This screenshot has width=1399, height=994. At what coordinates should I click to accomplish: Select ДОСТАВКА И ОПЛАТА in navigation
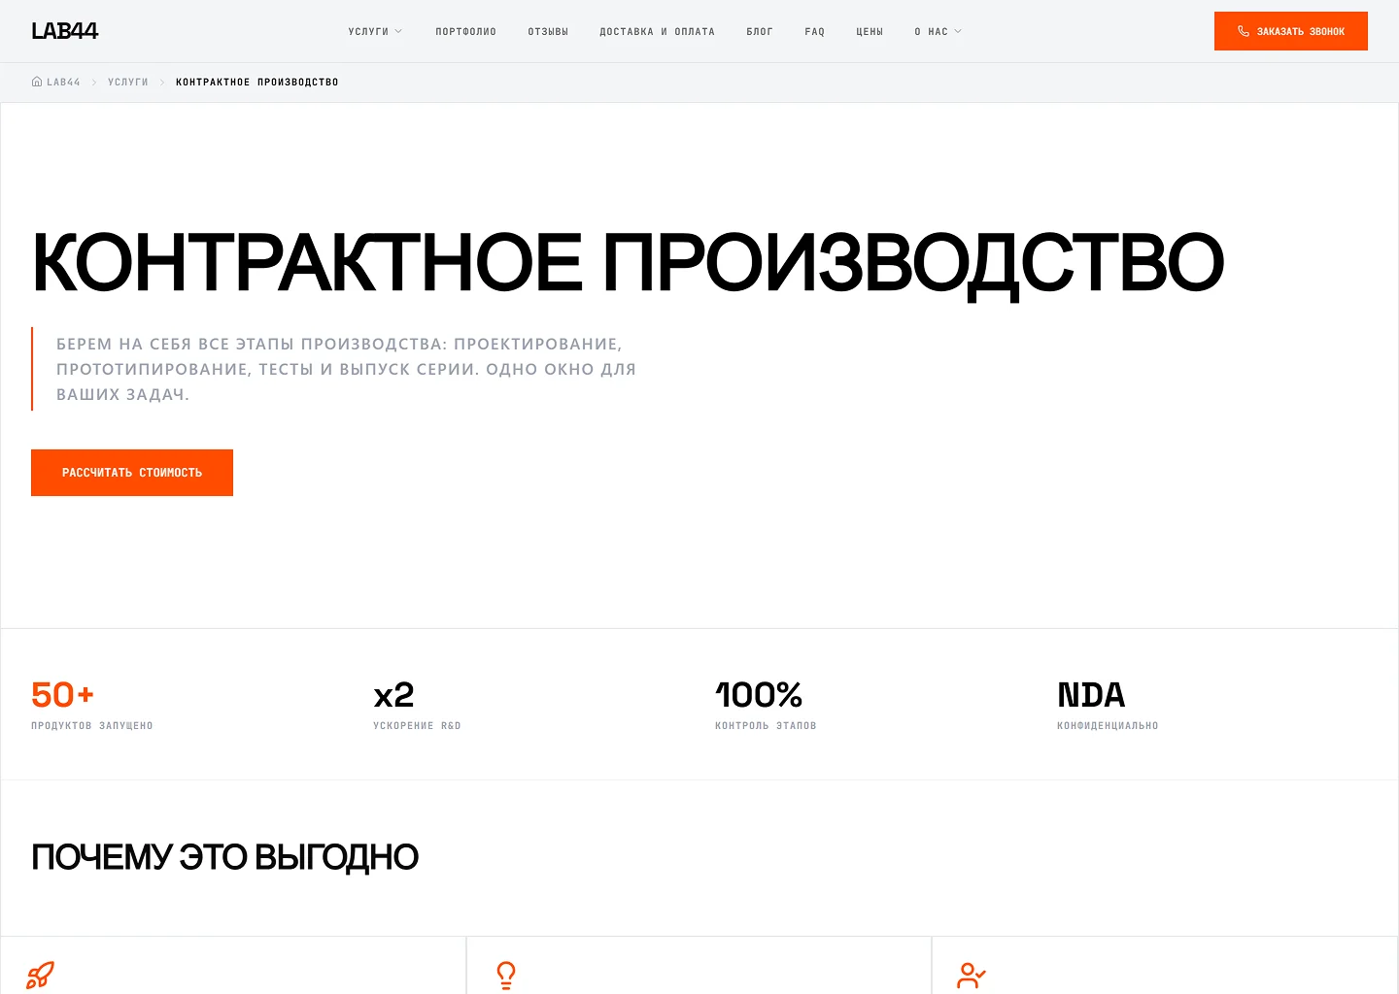tap(658, 31)
